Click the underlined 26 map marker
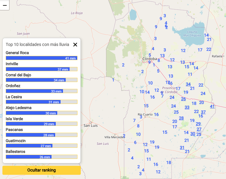The height and width of the screenshot is (179, 226). click(184, 99)
